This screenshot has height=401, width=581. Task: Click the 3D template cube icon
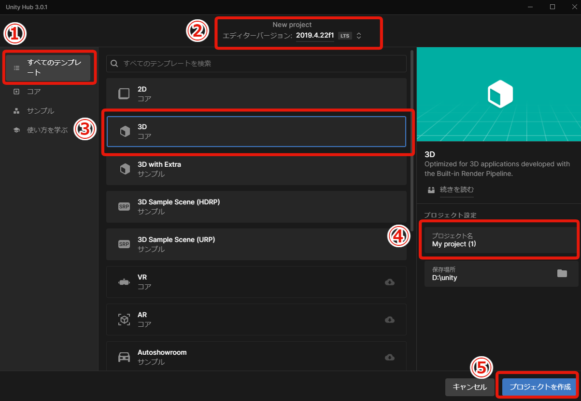pyautogui.click(x=125, y=132)
